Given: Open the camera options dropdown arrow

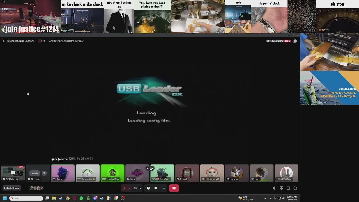Looking at the screenshot, I should 140,188.
